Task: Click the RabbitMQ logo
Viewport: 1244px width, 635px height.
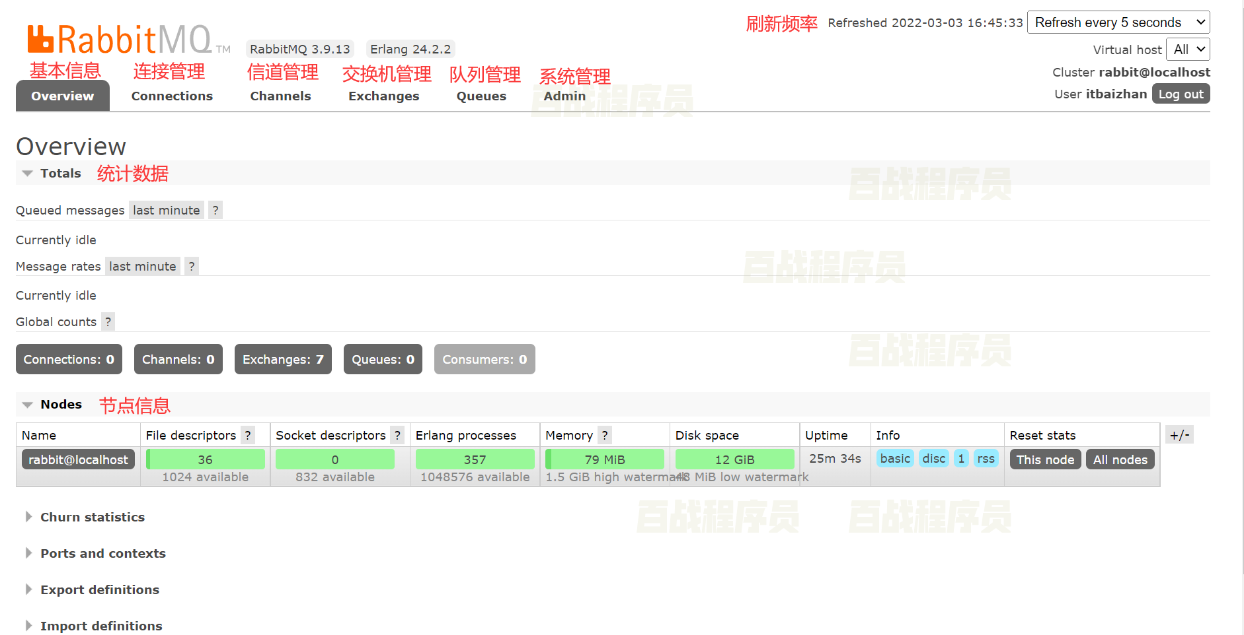Action: click(129, 40)
